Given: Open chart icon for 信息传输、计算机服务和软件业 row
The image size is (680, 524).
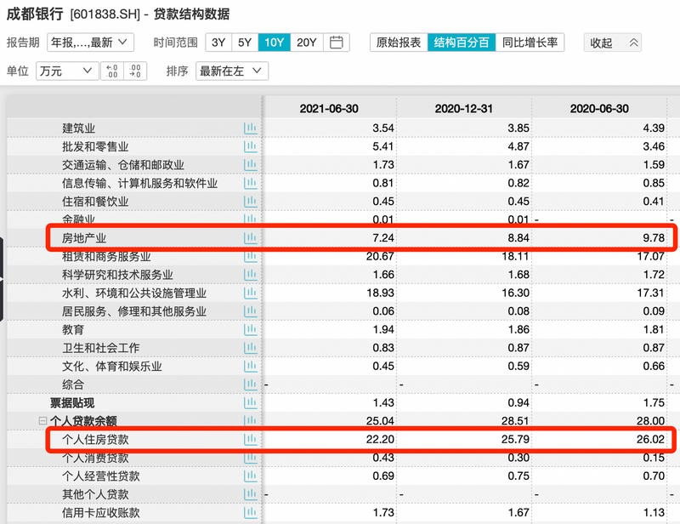Looking at the screenshot, I should point(250,183).
